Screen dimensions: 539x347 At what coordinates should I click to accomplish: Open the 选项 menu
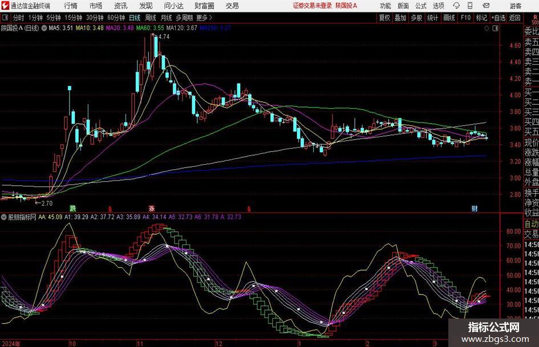point(438,6)
